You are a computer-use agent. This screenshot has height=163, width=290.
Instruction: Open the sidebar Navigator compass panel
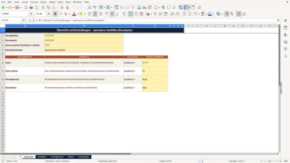[x=285, y=49]
